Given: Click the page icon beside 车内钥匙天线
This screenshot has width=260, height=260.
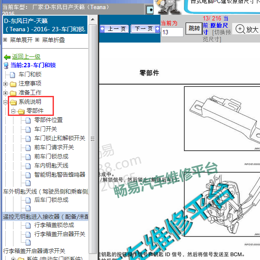Looking at the screenshot, I should click(28, 166).
